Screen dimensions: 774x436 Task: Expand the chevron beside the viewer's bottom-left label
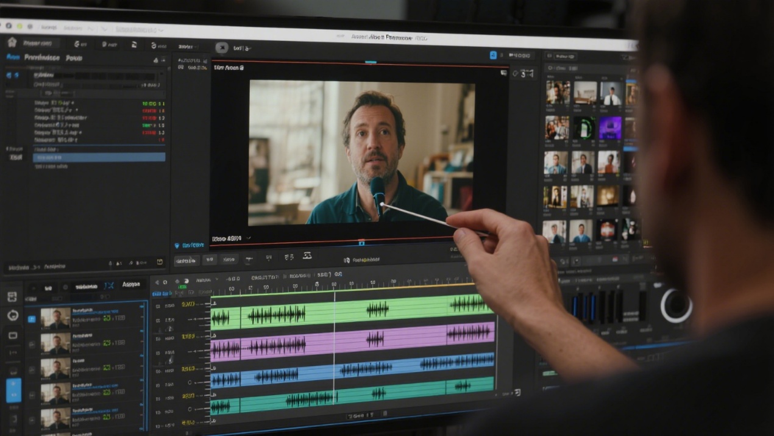pos(249,238)
